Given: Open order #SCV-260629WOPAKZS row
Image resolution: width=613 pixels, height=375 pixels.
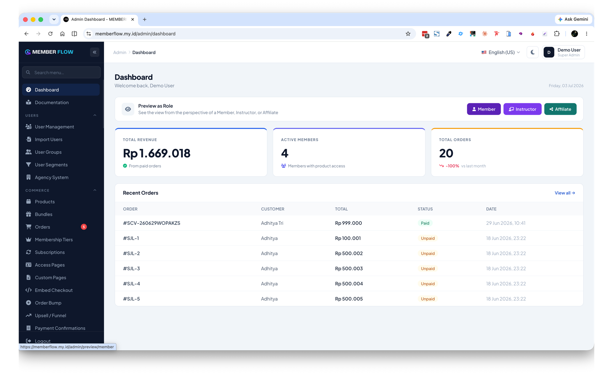Looking at the screenshot, I should (x=349, y=223).
